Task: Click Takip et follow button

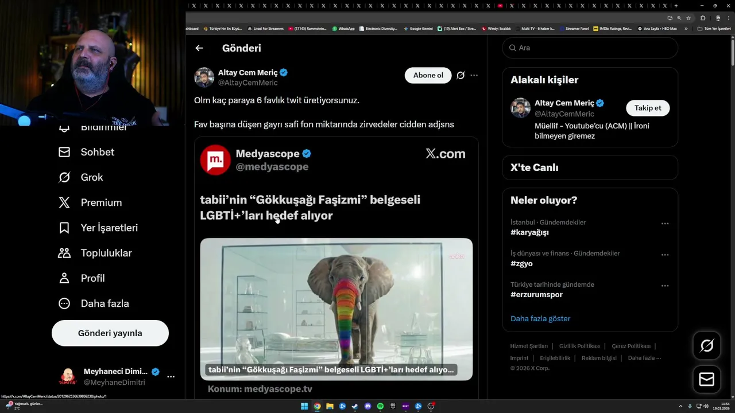Action: pyautogui.click(x=648, y=108)
